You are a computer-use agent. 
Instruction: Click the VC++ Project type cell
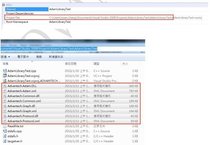pos(102,76)
